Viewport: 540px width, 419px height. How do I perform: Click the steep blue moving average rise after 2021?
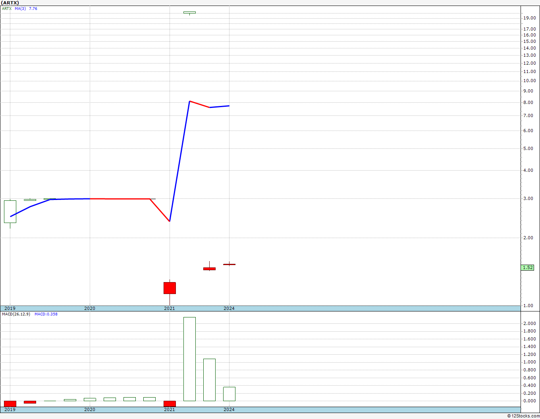tap(180, 161)
